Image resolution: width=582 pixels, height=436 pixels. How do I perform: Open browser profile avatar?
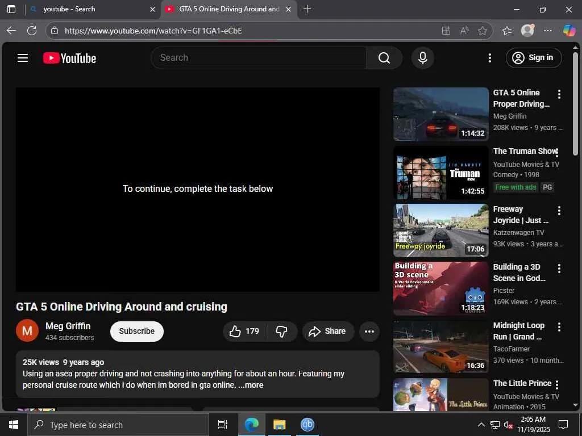[527, 31]
